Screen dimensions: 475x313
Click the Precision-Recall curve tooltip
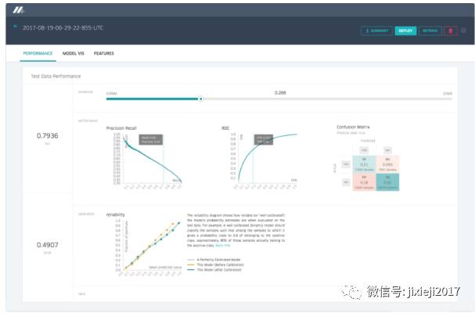tap(151, 140)
